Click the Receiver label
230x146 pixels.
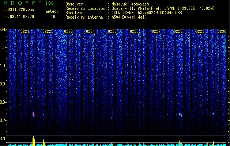click(x=74, y=13)
